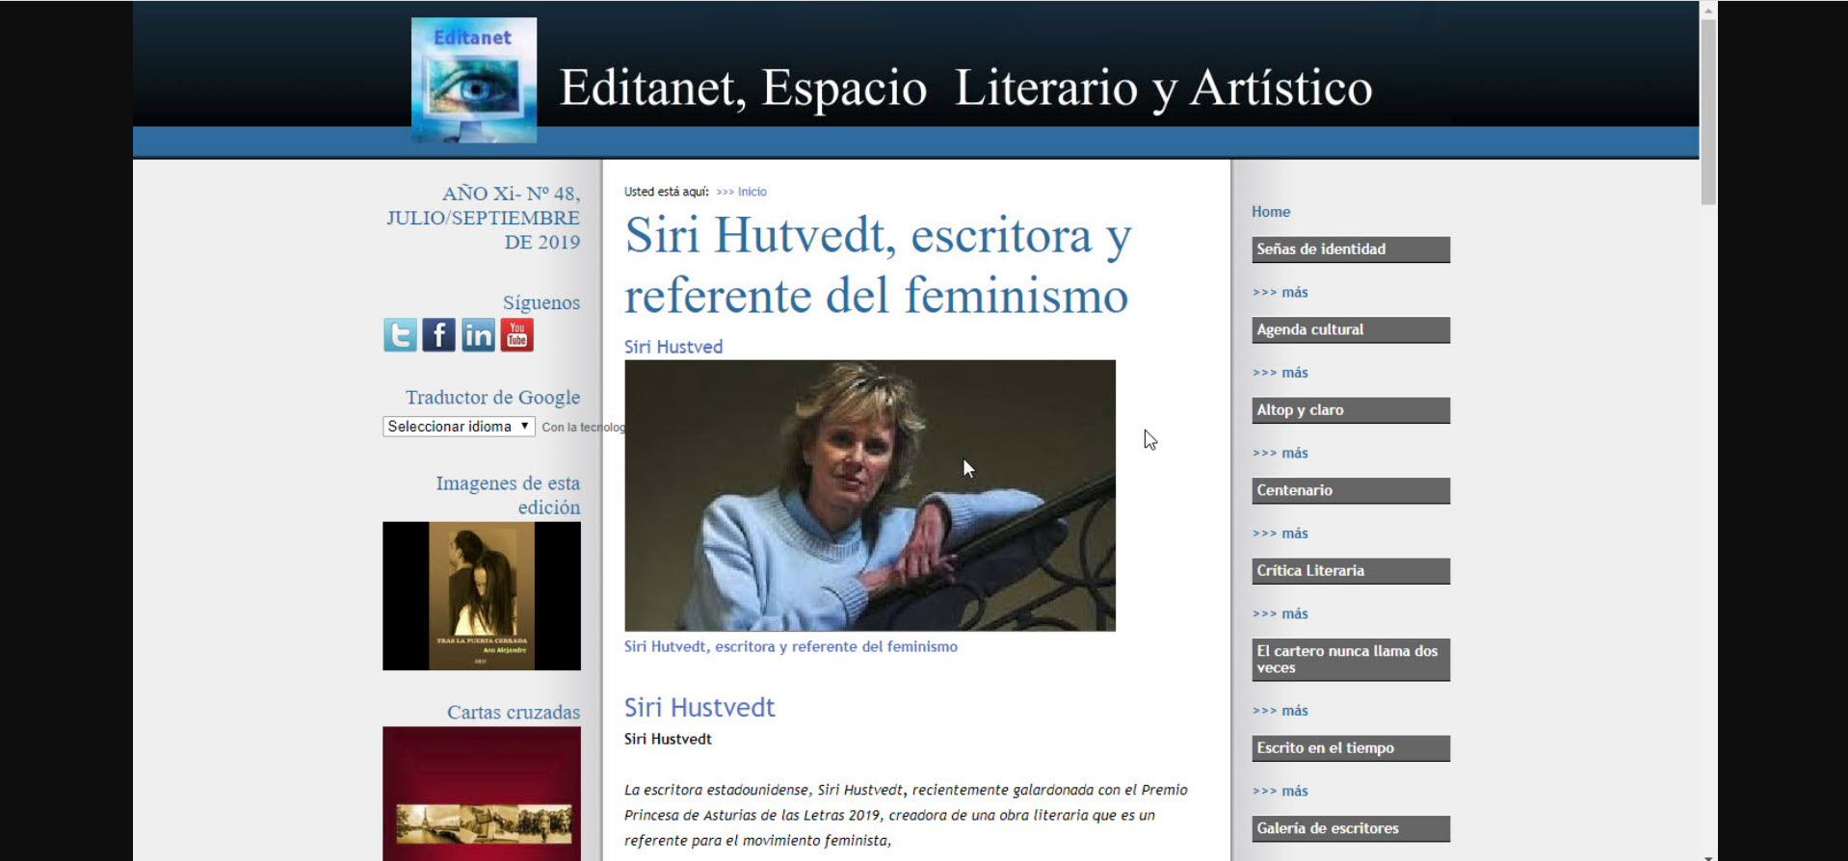Open the Seleccionar idioma dropdown
The image size is (1848, 861).
click(x=459, y=427)
